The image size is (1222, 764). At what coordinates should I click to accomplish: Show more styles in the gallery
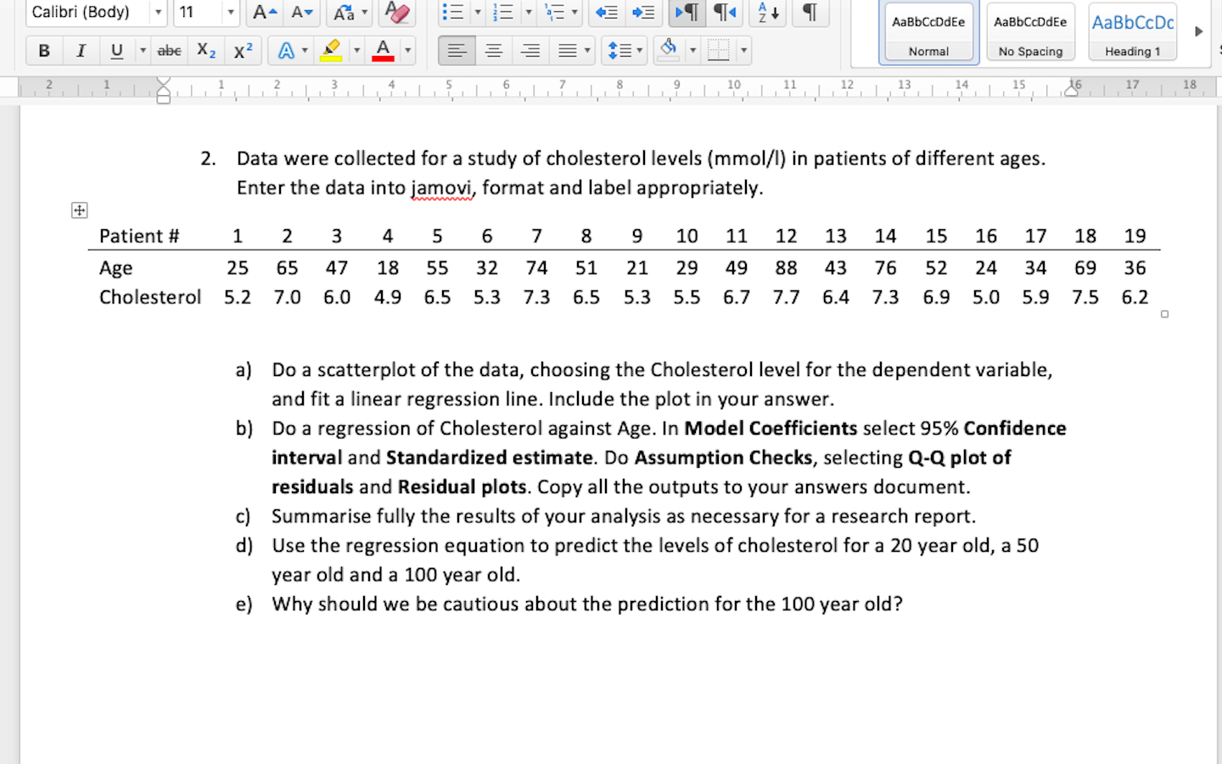pyautogui.click(x=1198, y=31)
